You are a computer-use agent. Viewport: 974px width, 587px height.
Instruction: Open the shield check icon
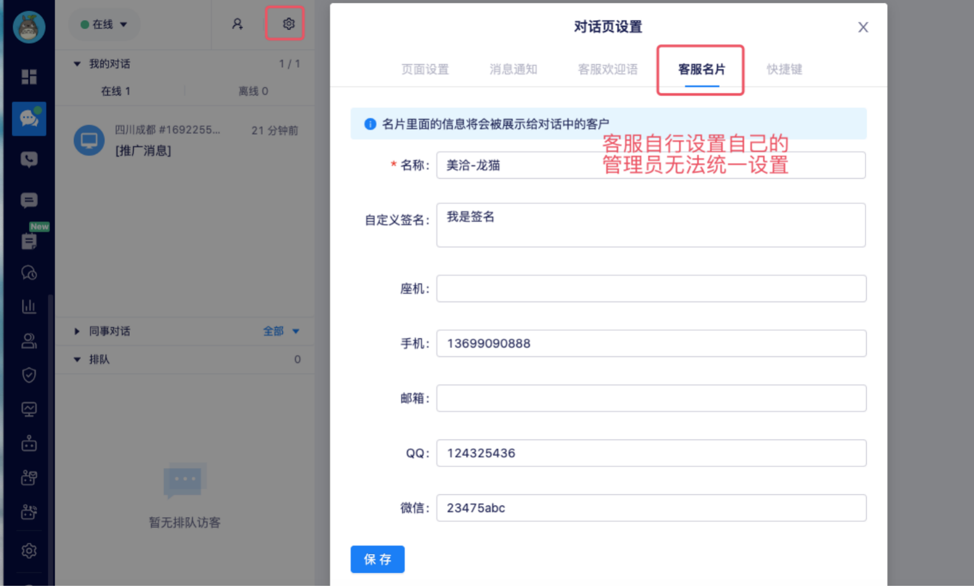(29, 375)
